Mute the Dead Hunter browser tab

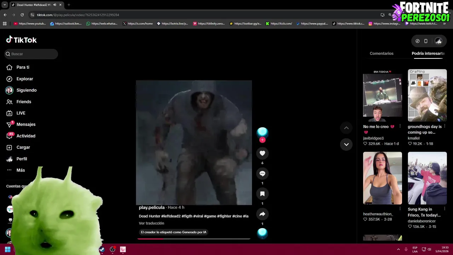click(55, 5)
